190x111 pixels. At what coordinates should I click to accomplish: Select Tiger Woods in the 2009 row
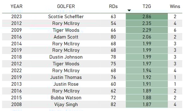(66, 30)
